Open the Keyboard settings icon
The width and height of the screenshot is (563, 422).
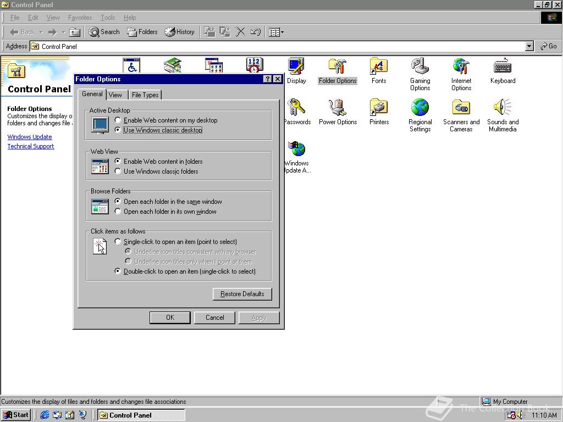tap(503, 71)
